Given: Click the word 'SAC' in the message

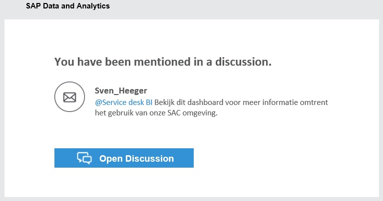Looking at the screenshot, I should point(179,113).
